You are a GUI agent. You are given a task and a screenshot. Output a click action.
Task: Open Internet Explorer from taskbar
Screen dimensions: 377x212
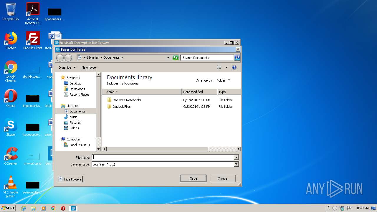(23, 208)
